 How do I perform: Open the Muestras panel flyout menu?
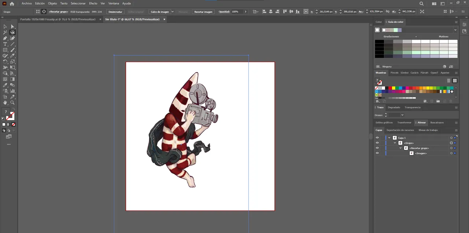click(x=456, y=73)
